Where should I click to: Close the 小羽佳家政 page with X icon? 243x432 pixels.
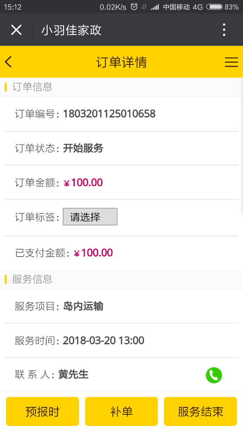(x=16, y=29)
